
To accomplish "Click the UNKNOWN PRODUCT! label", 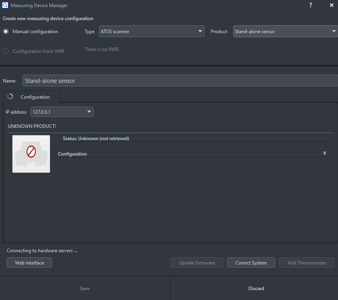I will click(x=32, y=126).
